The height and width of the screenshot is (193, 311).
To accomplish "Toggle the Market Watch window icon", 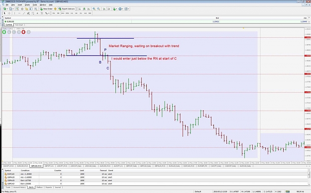I will click(17, 9).
